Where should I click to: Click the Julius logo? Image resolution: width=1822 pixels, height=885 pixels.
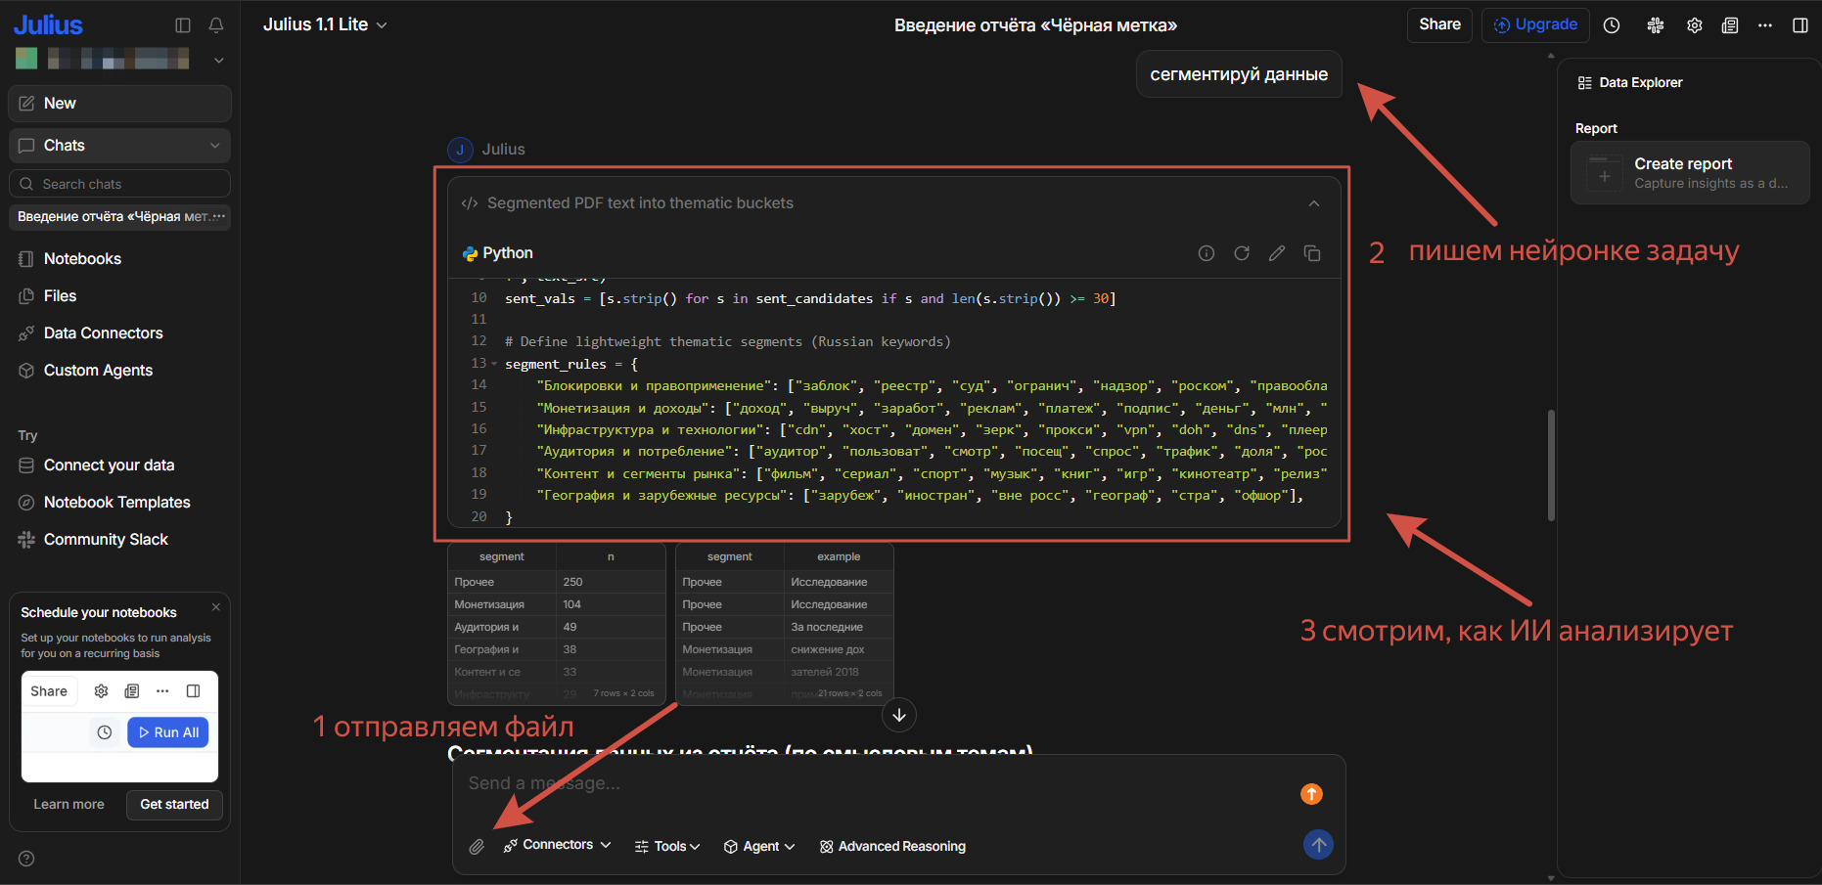click(48, 24)
